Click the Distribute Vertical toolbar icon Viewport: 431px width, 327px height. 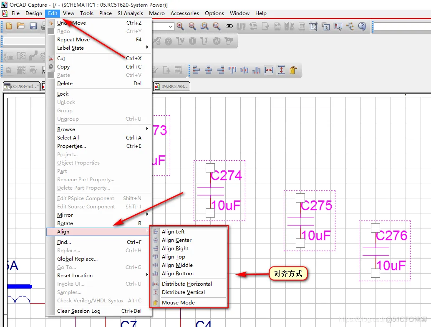281,70
